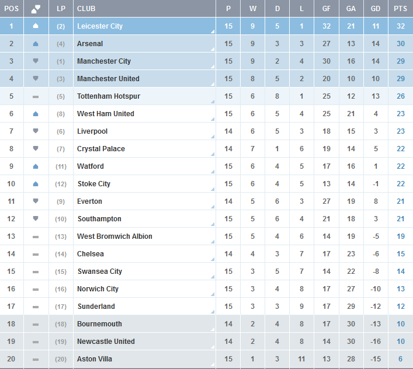413x369 pixels.
Task: Click the up arrow in Arsenal's row
Action: click(36, 43)
